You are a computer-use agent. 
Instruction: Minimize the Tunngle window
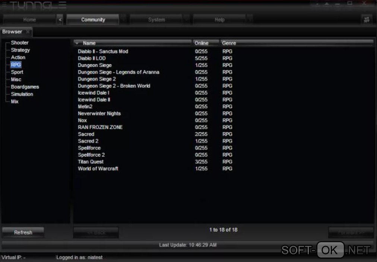338,4
